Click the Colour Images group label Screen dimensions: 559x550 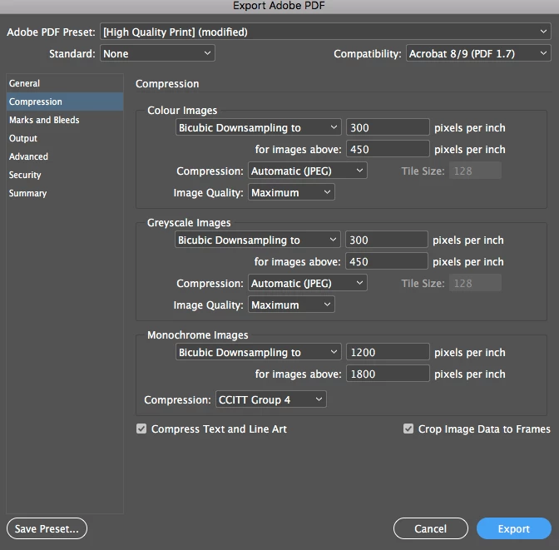coord(182,111)
